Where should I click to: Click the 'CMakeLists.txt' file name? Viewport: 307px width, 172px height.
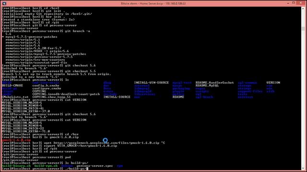coord(15,97)
